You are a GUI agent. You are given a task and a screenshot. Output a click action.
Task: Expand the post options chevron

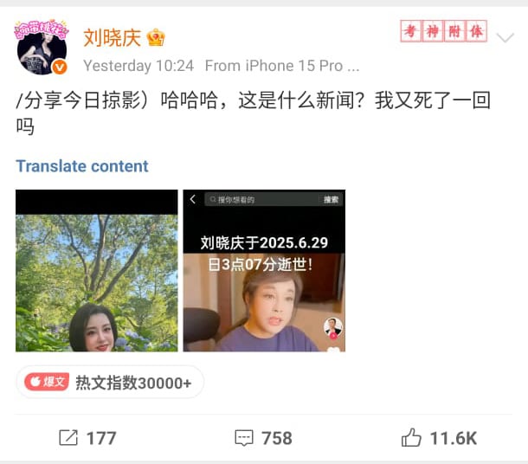tap(505, 37)
